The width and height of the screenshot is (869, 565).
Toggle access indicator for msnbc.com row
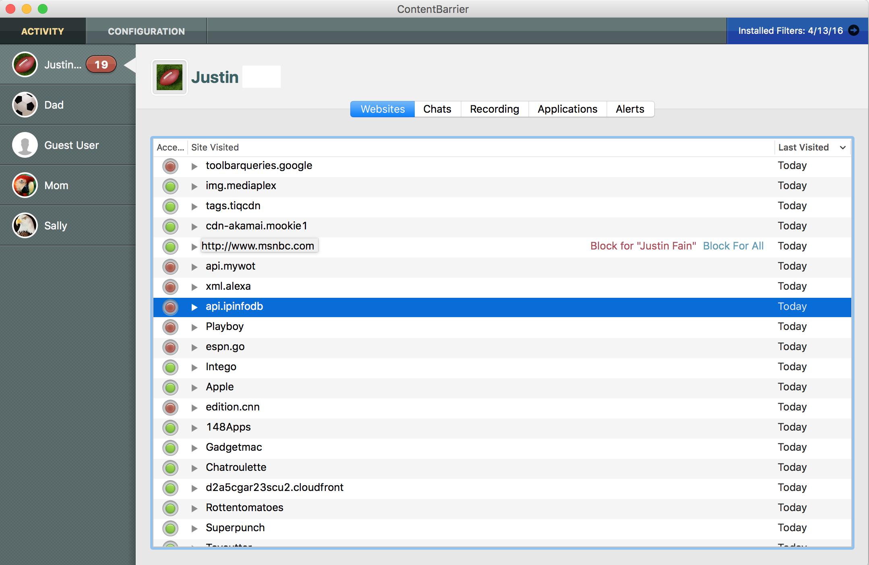170,246
